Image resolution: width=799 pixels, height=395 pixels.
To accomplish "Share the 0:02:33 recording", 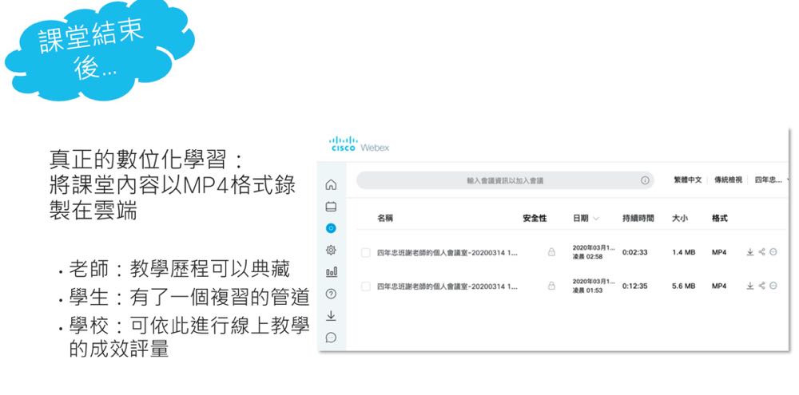I will (x=761, y=252).
